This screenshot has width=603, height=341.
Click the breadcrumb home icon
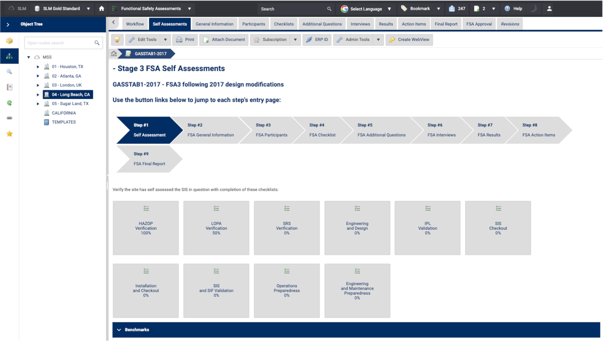click(114, 54)
